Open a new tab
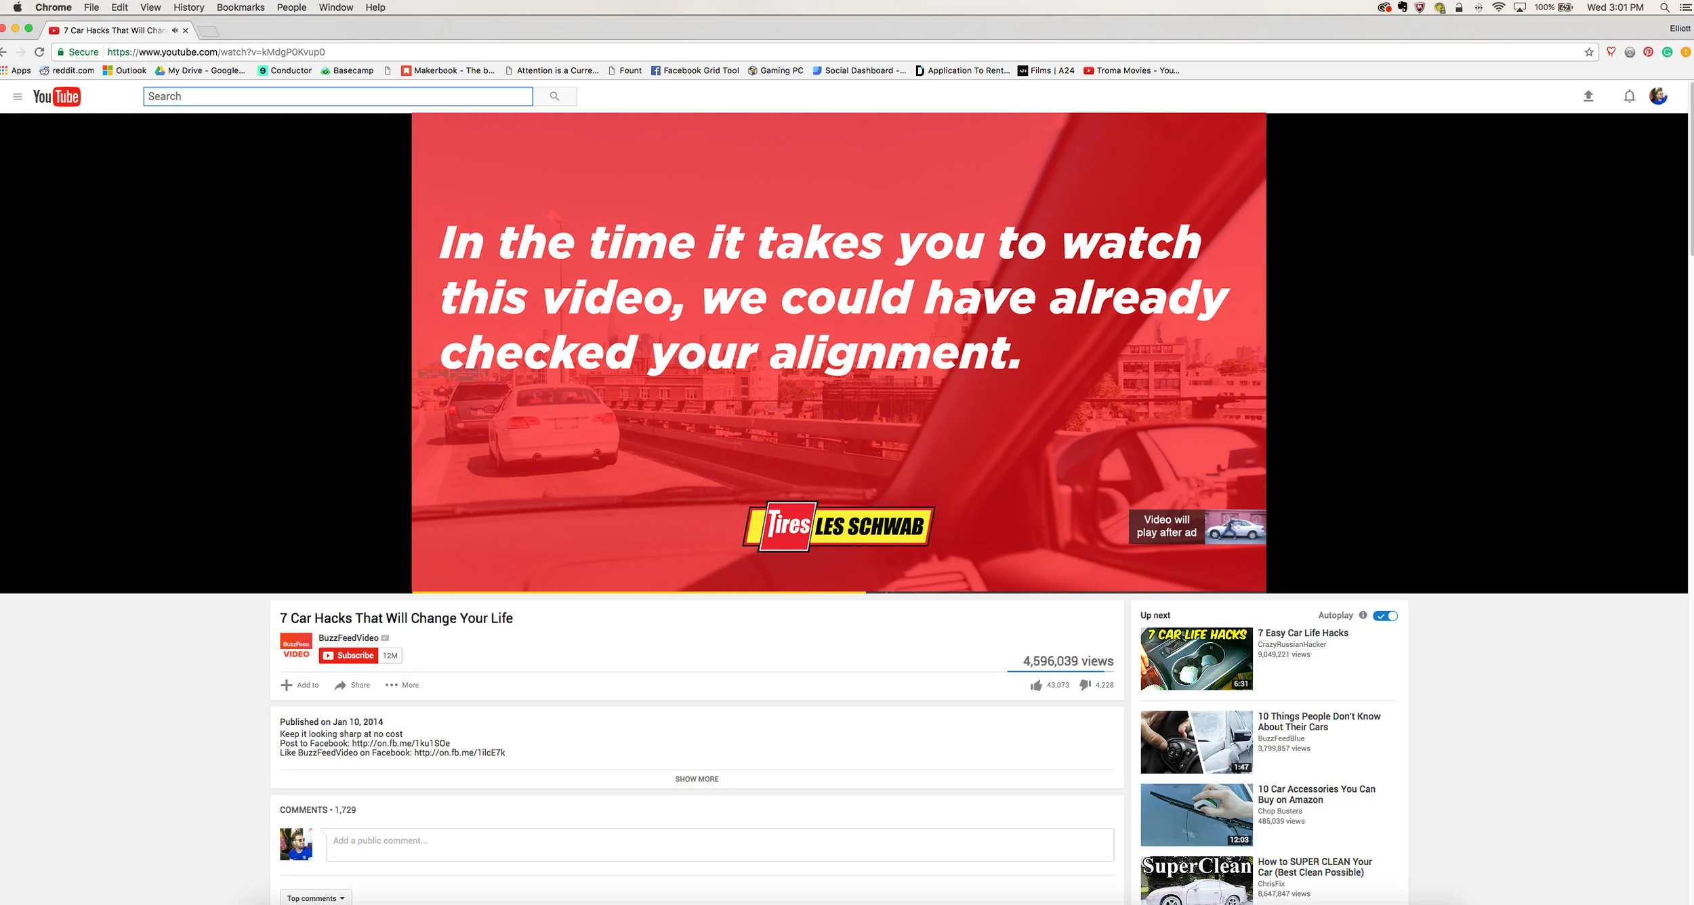Image resolution: width=1694 pixels, height=905 pixels. pos(209,31)
